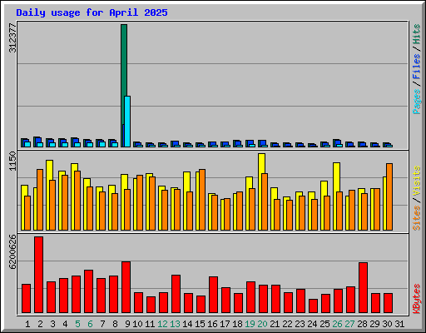Click day label 30 on the x-axis

point(387,324)
